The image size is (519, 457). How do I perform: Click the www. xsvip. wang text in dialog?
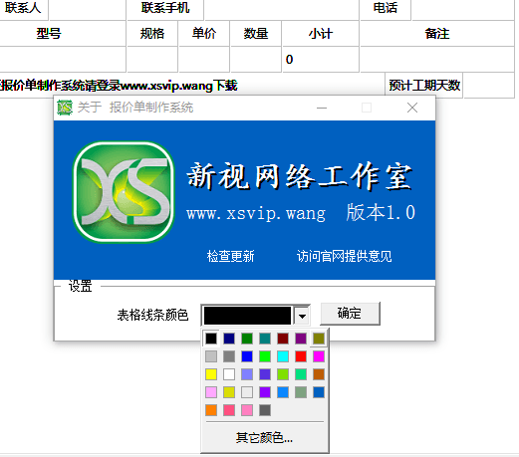click(x=256, y=213)
